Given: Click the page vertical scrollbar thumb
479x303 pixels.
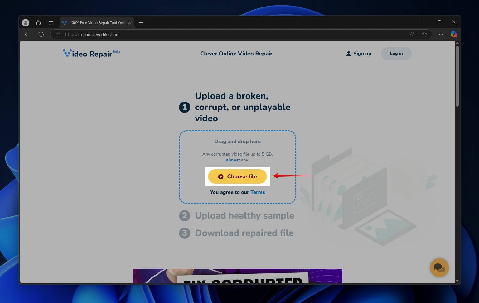Looking at the screenshot, I should click(457, 76).
